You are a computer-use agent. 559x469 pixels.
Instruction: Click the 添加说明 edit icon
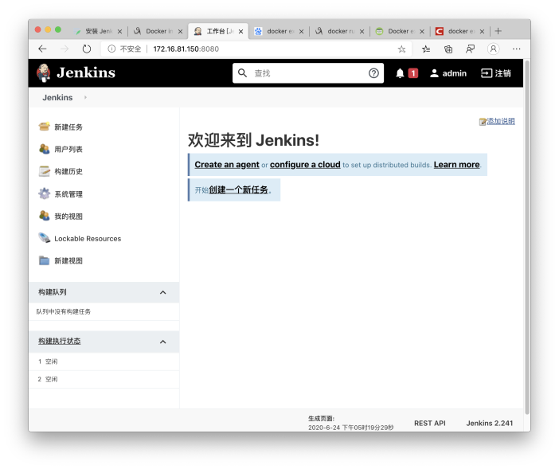coord(483,122)
